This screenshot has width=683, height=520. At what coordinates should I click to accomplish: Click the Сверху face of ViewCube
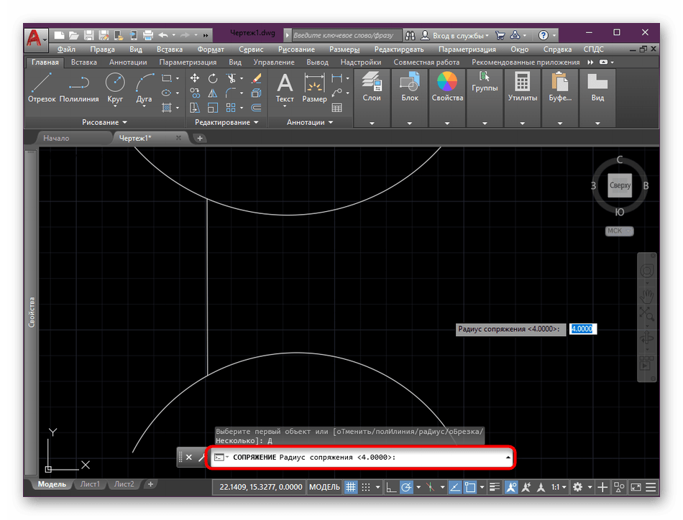tap(620, 185)
